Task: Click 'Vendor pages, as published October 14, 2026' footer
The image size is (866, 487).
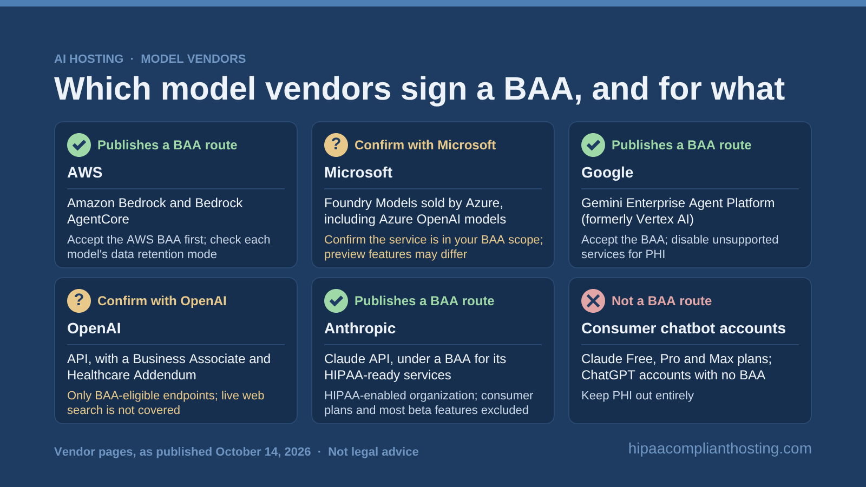Action: 182,452
